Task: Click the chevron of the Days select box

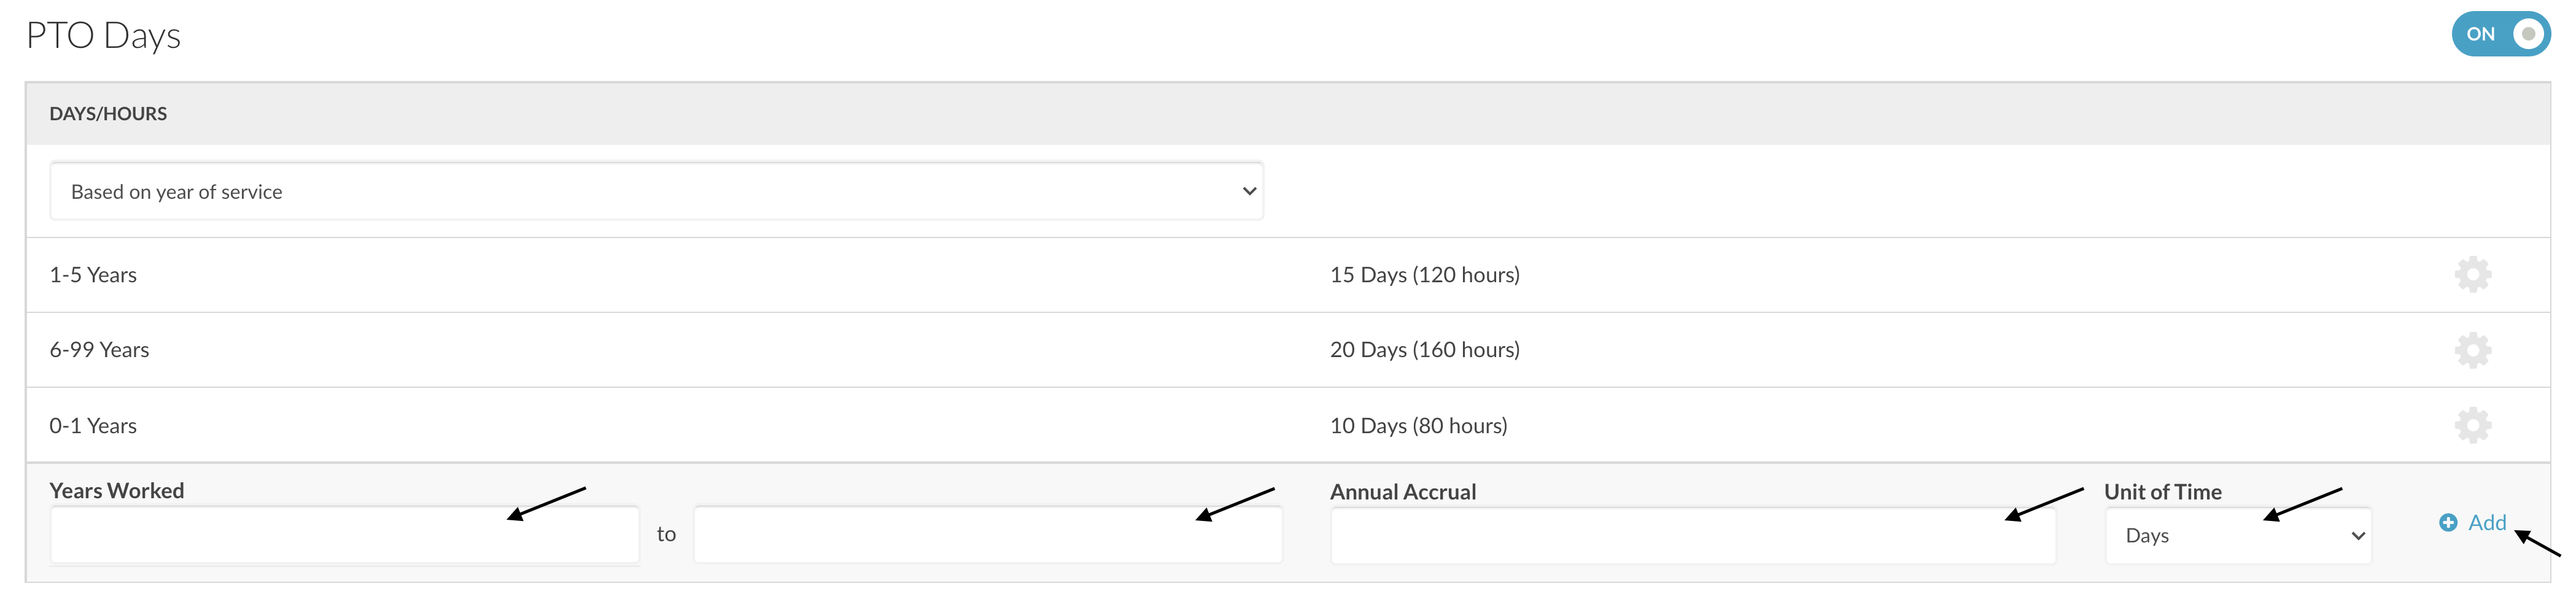Action: coord(2357,536)
